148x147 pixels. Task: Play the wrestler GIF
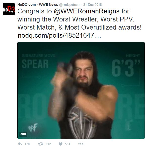tap(81, 90)
